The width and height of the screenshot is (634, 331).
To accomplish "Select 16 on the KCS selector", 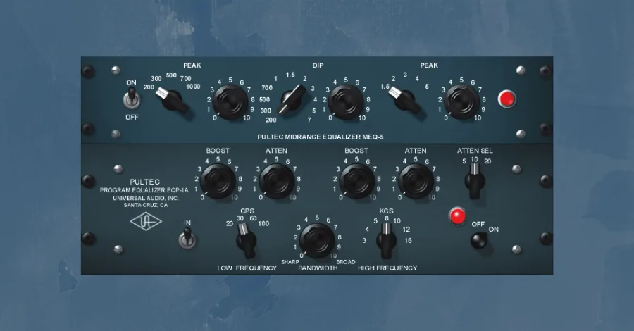I will 408,240.
